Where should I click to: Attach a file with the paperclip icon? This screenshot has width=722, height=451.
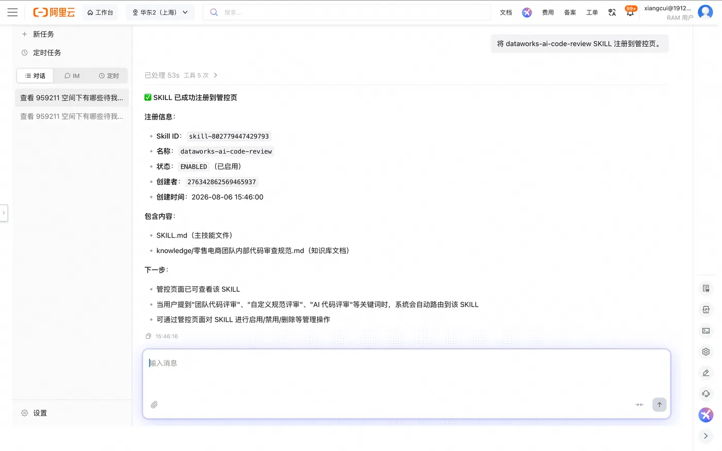point(154,405)
